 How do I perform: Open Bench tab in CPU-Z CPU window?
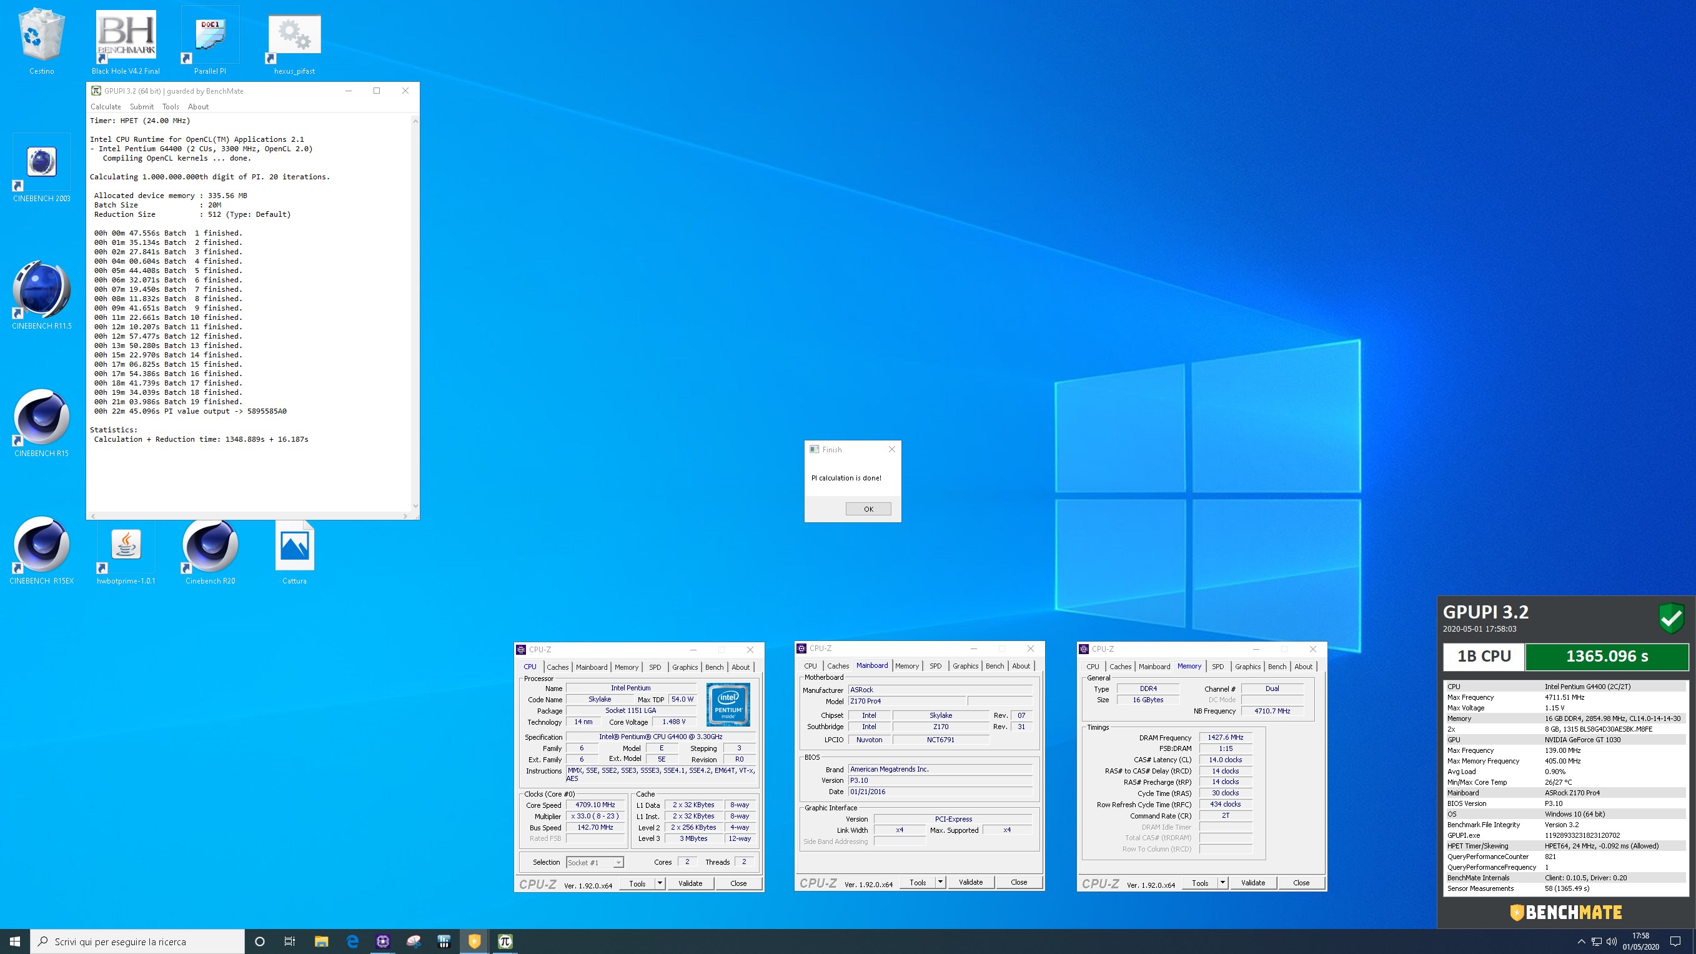pos(715,667)
